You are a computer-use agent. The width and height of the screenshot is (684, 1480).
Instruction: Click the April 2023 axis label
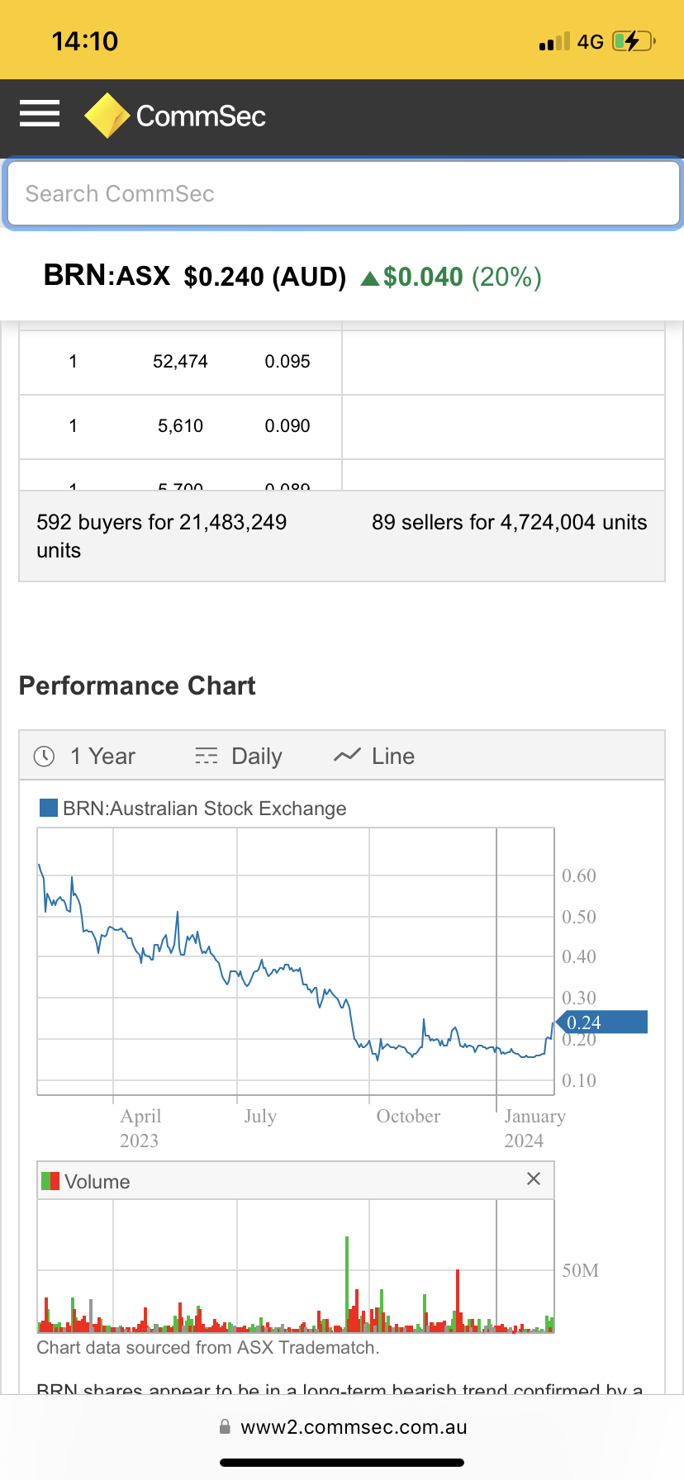(140, 1128)
